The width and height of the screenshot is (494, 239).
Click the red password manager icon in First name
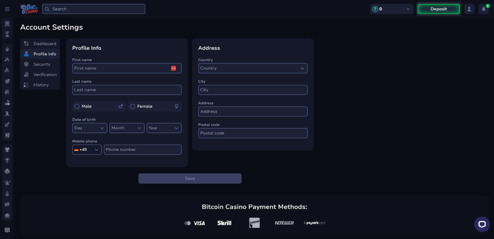click(174, 68)
